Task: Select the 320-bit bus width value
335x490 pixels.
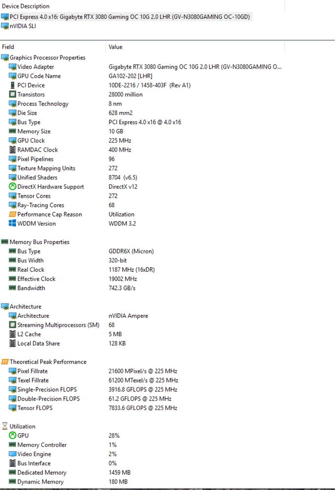Action: pos(118,260)
